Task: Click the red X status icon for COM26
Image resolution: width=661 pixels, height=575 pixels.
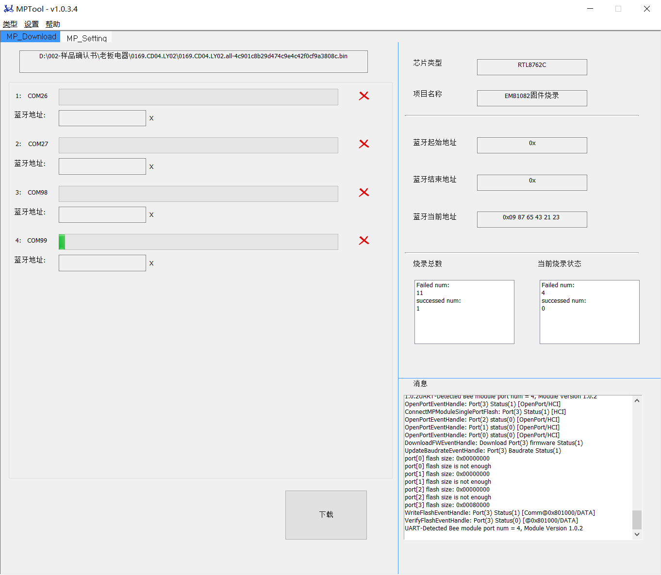Action: coord(364,96)
